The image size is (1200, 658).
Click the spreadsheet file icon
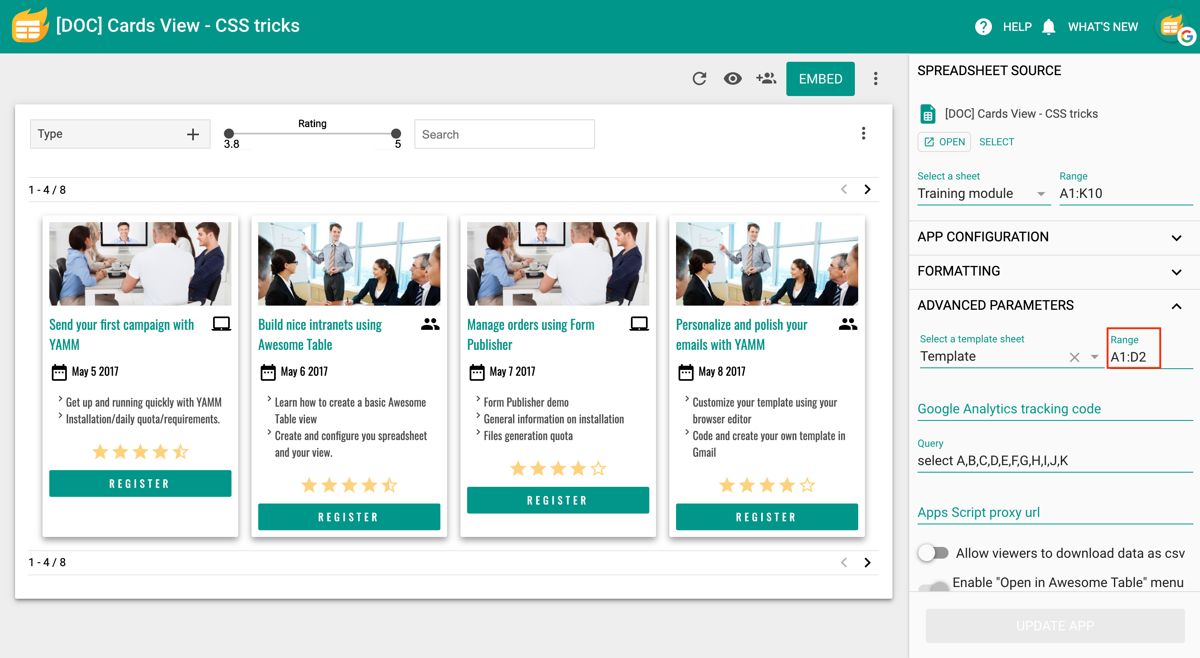coord(928,114)
